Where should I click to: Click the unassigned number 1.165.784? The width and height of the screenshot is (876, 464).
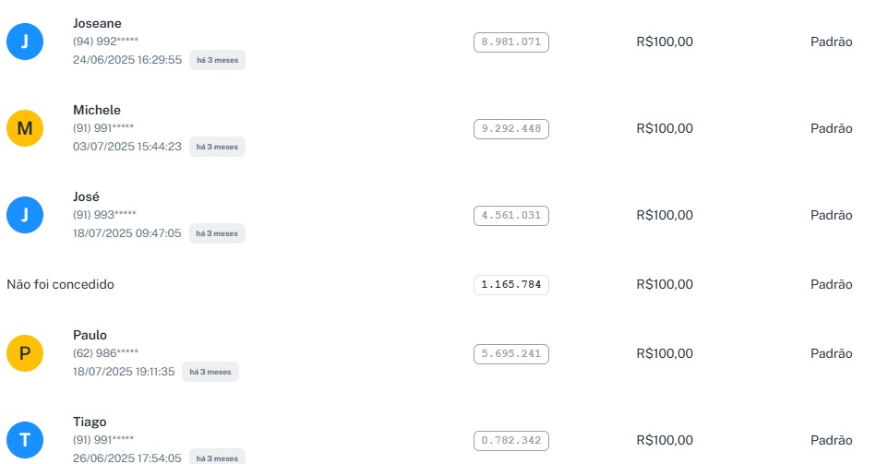click(x=511, y=284)
